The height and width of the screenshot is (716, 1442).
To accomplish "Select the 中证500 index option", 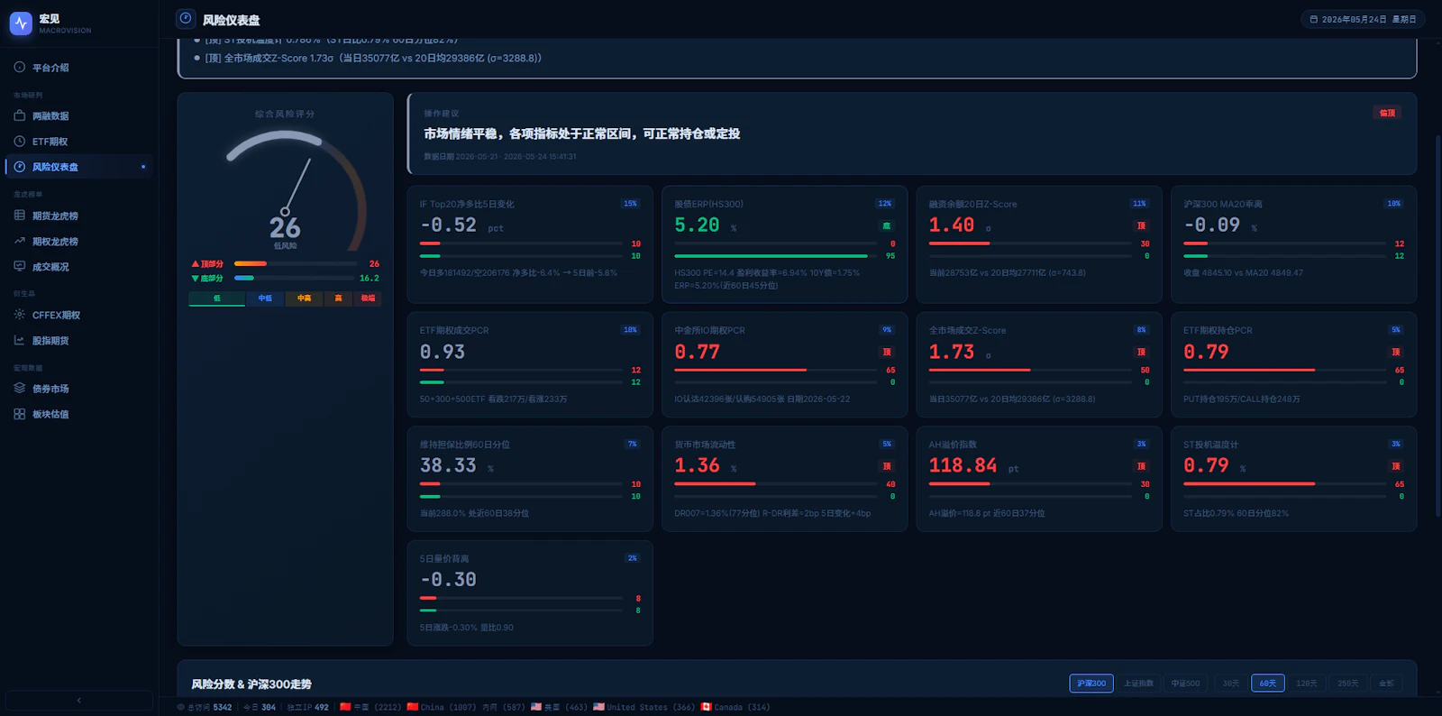I will point(1185,684).
